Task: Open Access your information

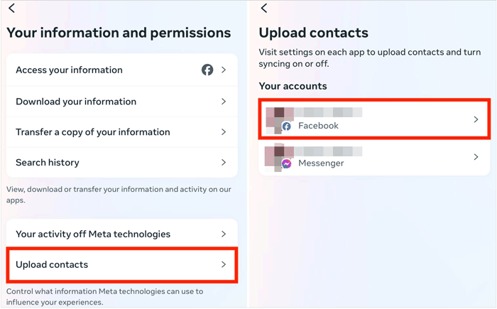Action: coord(69,70)
